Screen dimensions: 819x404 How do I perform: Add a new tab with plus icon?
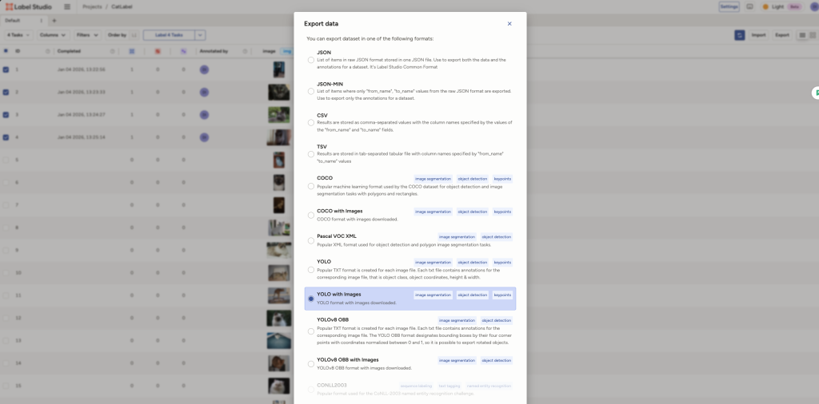pos(54,20)
